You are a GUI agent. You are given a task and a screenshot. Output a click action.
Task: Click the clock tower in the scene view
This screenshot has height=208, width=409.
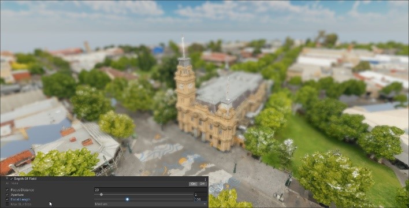point(185,84)
